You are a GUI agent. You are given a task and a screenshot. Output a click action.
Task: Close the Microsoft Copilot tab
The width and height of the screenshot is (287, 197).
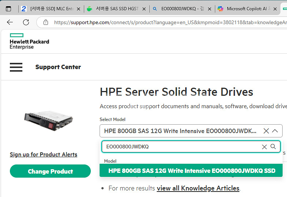coord(275,9)
